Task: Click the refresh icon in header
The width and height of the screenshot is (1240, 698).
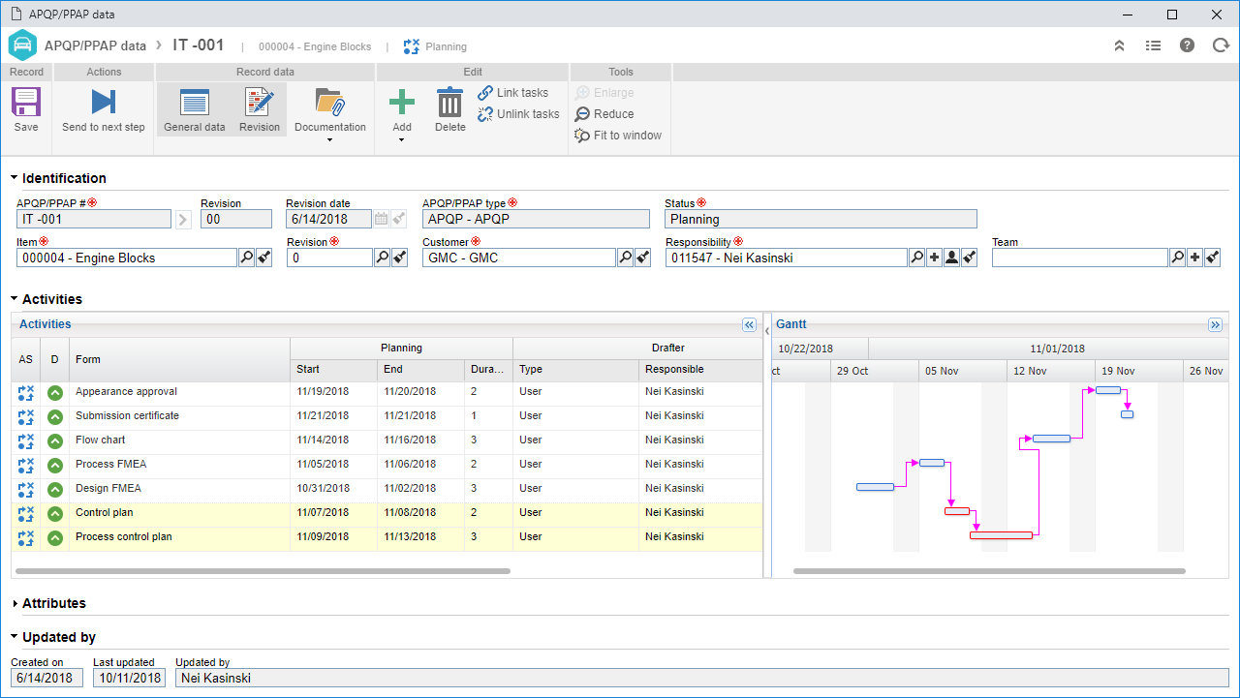Action: tap(1221, 46)
